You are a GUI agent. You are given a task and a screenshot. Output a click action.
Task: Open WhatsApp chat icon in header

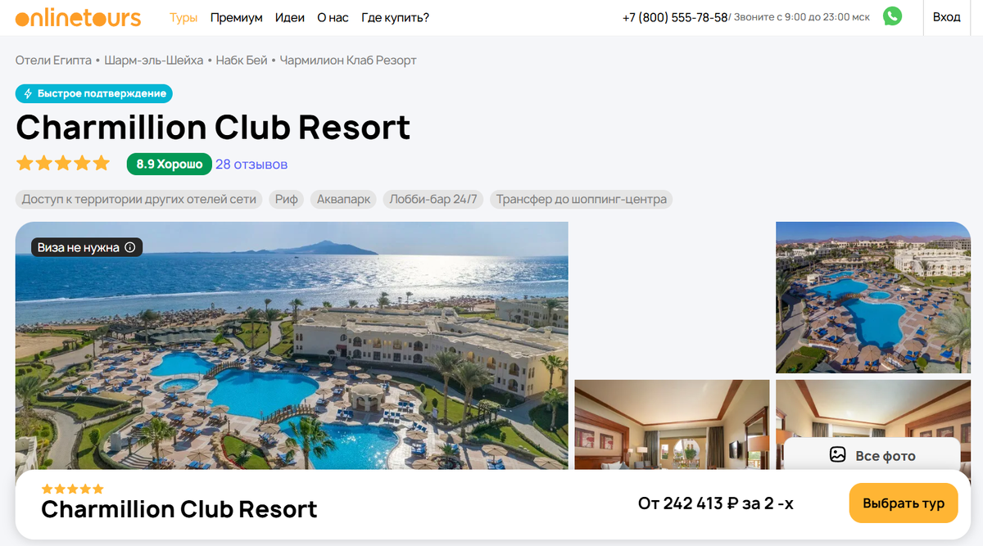(x=892, y=16)
